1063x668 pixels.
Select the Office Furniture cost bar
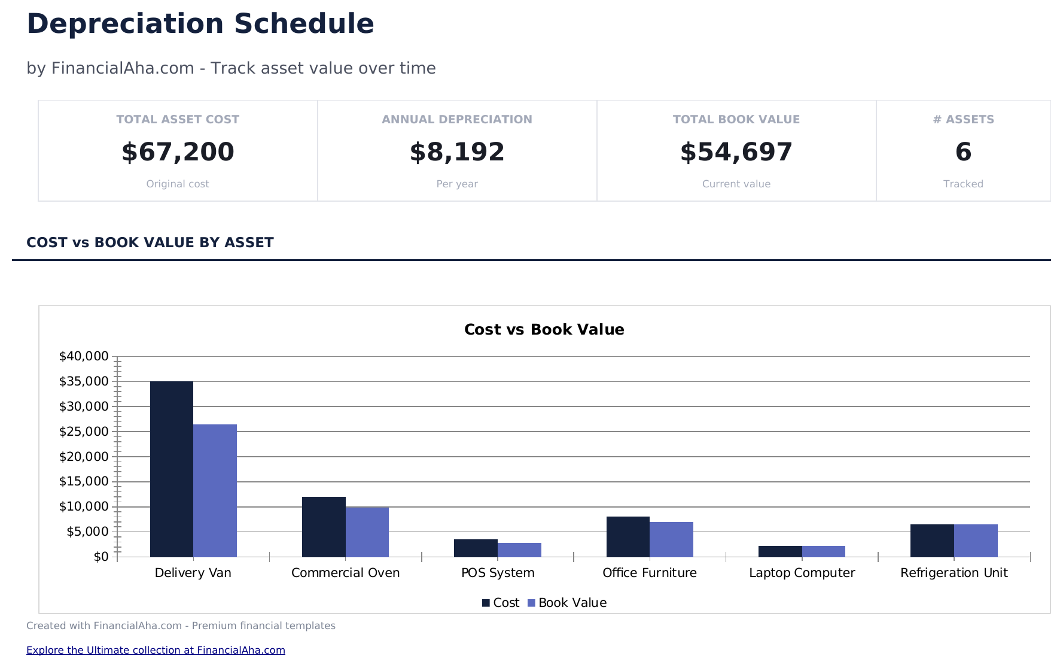coord(628,537)
